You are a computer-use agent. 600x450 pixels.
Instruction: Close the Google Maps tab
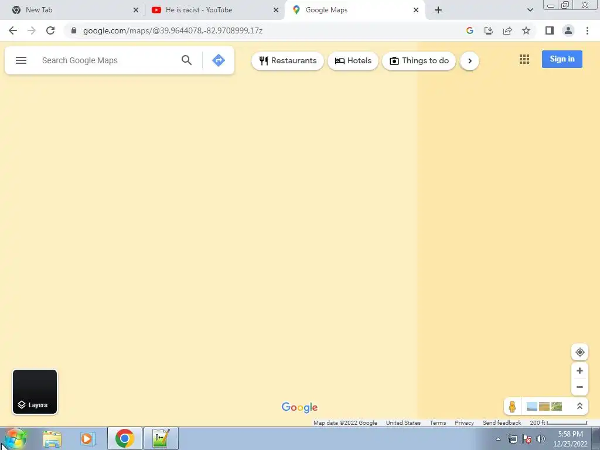pyautogui.click(x=416, y=11)
